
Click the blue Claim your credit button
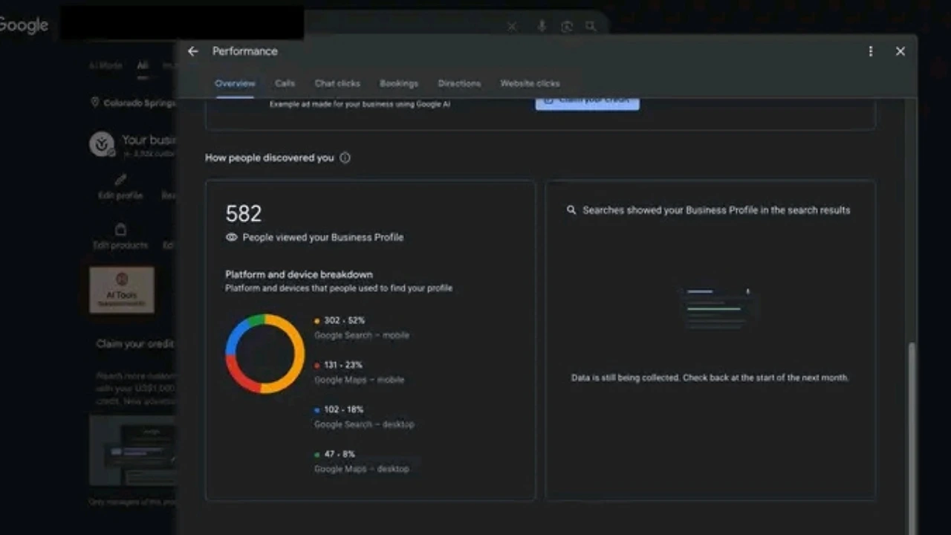(x=587, y=103)
